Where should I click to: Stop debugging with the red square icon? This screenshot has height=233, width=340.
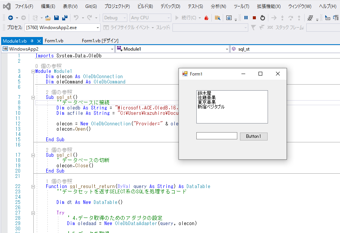pos(254,18)
